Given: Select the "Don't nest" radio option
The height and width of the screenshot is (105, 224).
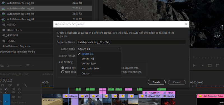Looking at the screenshot, I should coord(62,68).
